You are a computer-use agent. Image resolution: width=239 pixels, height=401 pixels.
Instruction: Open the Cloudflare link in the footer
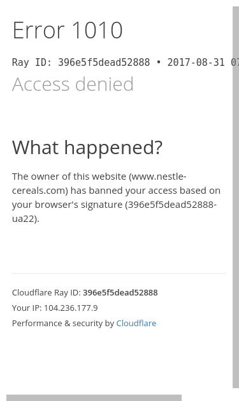click(136, 323)
